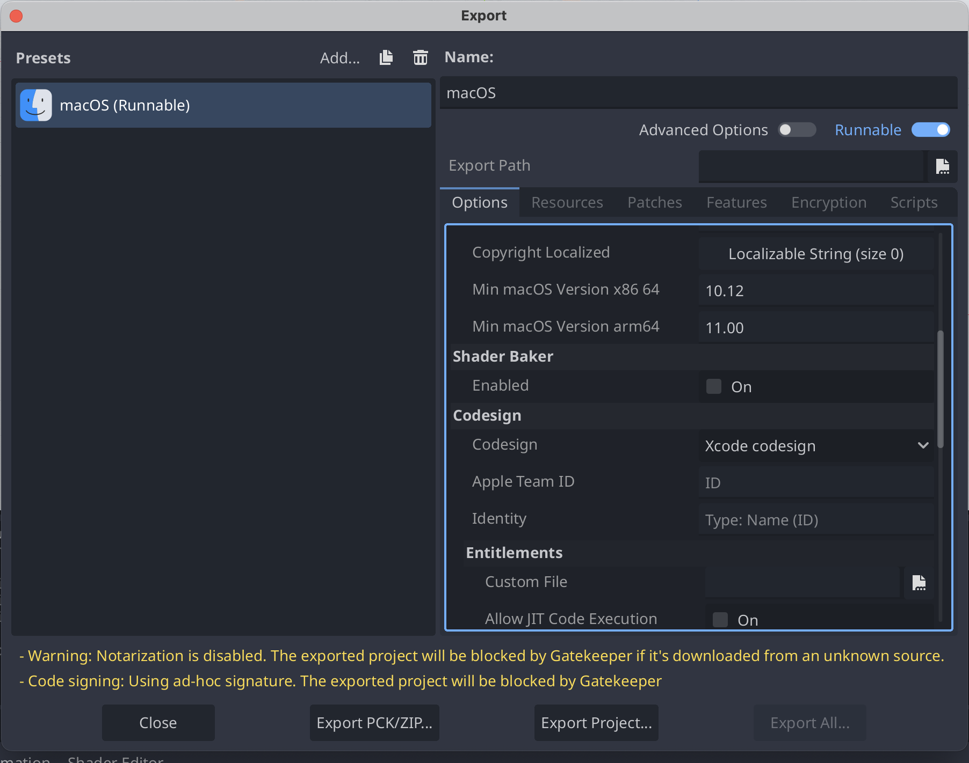Browse for Export Path with file icon
Screen dimensions: 969x763
click(942, 166)
